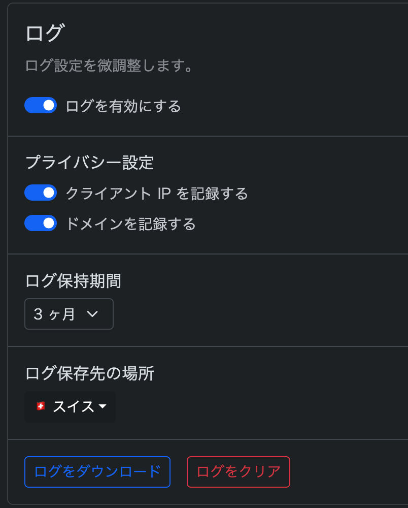The width and height of the screenshot is (408, 508).
Task: Click the ログ設定を微調整します description text
Action: (110, 67)
